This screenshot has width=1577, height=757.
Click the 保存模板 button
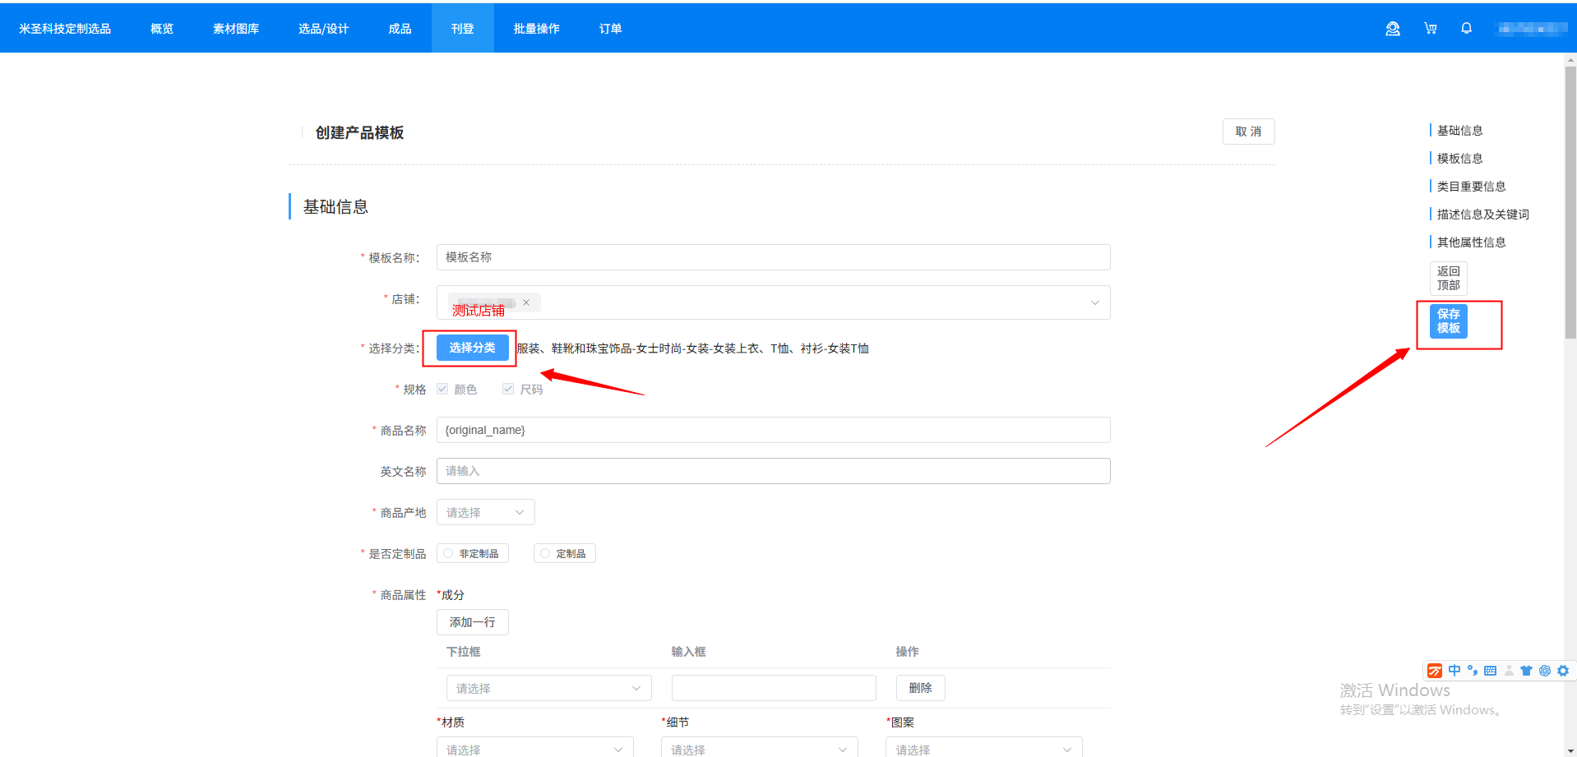[1448, 321]
